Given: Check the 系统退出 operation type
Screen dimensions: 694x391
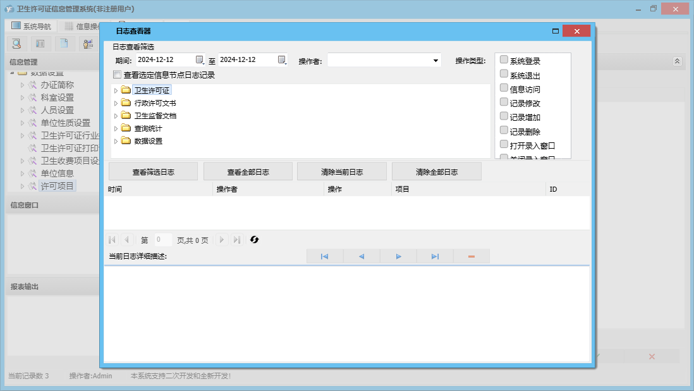Looking at the screenshot, I should tap(504, 73).
